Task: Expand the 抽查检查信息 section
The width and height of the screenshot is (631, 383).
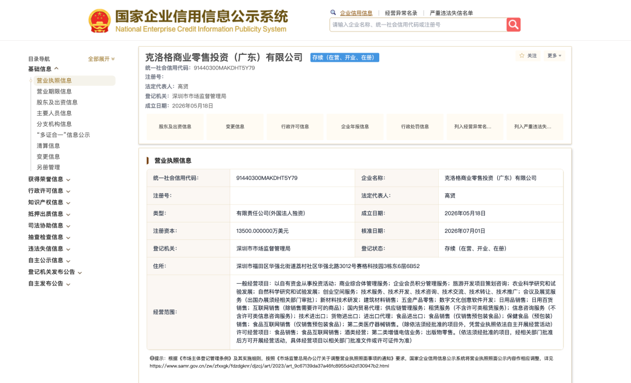Action: click(x=49, y=238)
